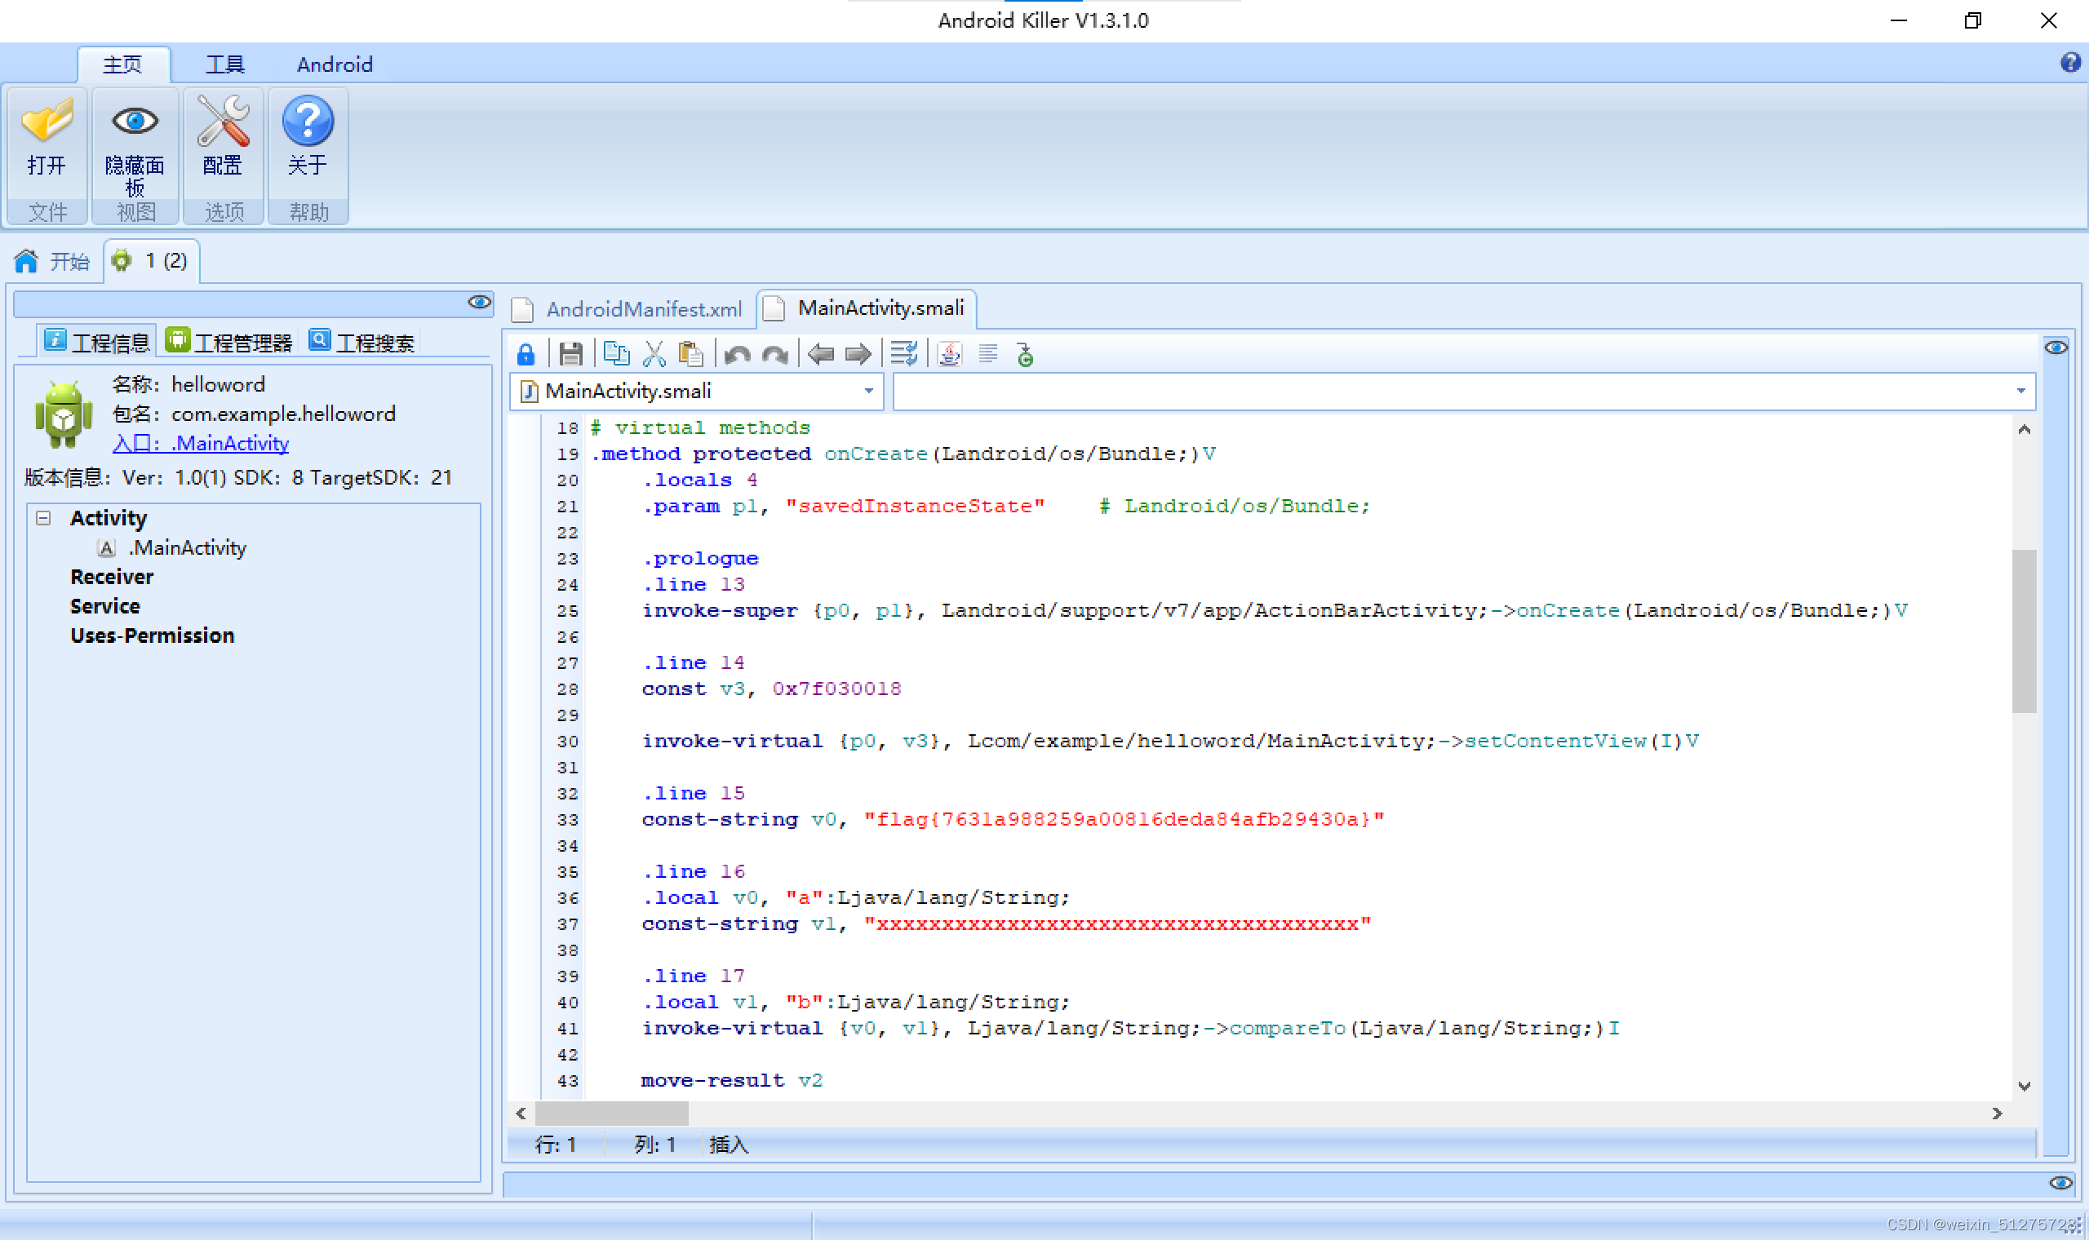Click the 隐藏面板 hide panel eye icon
The height and width of the screenshot is (1240, 2089).
point(135,122)
